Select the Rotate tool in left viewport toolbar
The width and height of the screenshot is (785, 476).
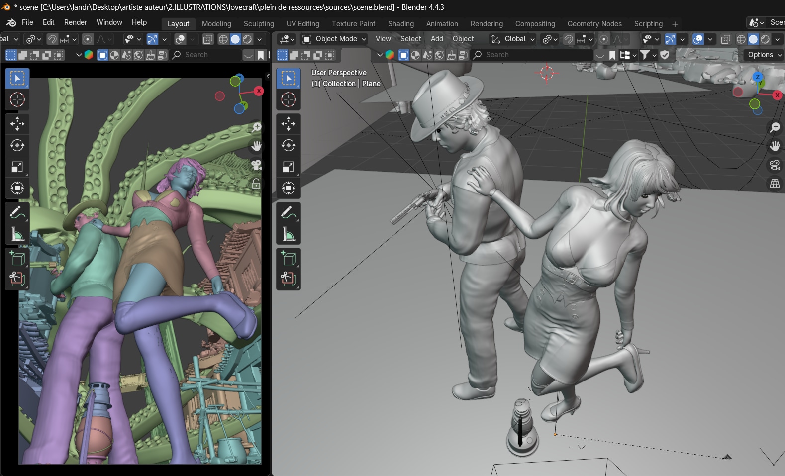pos(17,145)
